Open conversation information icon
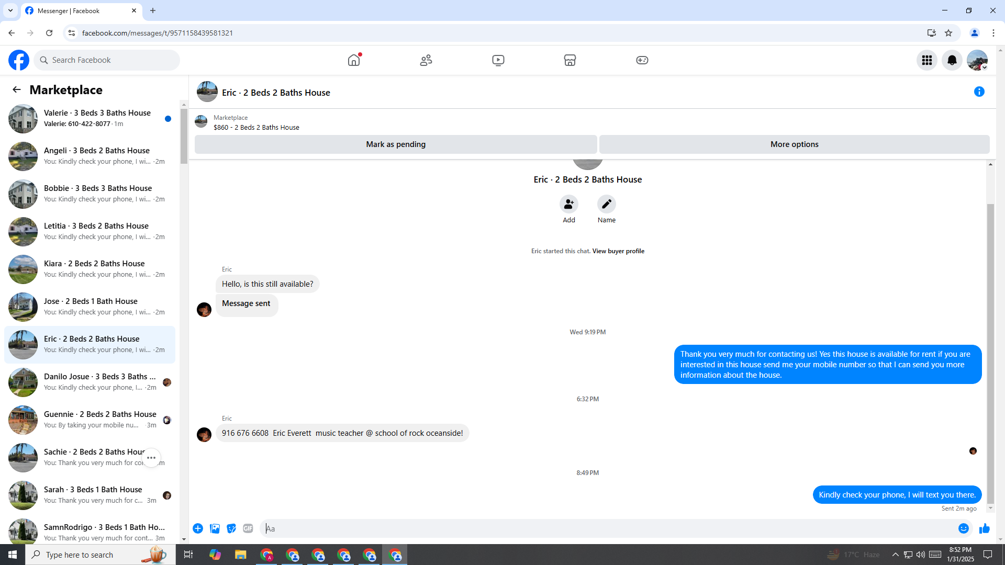 (x=979, y=92)
